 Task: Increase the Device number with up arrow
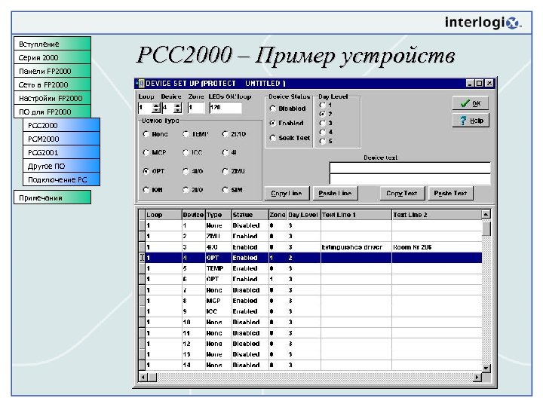click(178, 106)
